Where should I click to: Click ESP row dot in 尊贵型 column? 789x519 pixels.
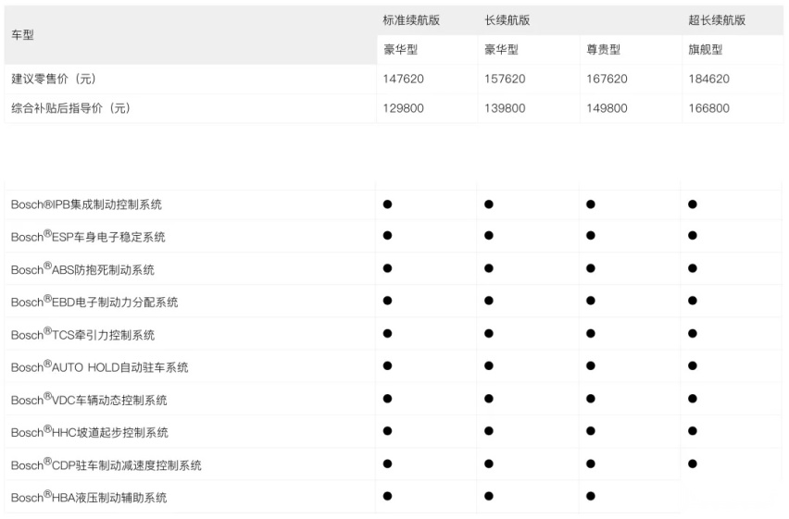click(x=591, y=235)
